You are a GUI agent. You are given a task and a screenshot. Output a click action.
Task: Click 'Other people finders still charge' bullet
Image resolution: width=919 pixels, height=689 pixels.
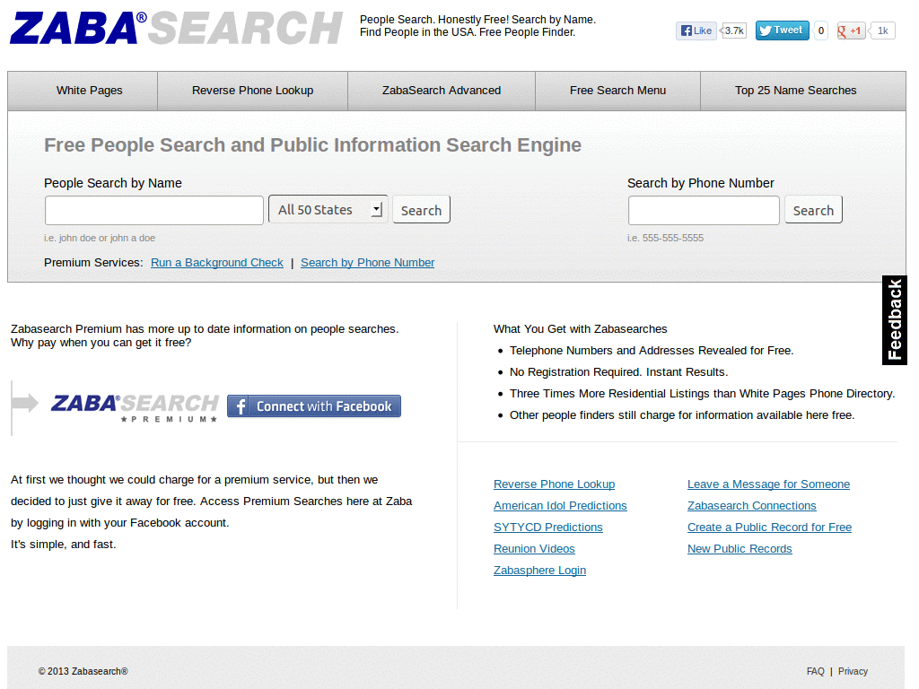(x=682, y=415)
